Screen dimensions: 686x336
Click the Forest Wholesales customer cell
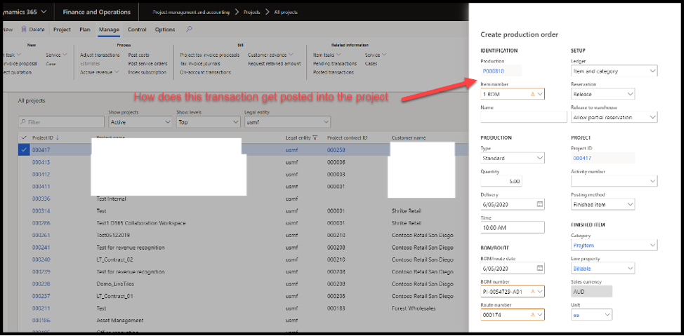coord(414,309)
